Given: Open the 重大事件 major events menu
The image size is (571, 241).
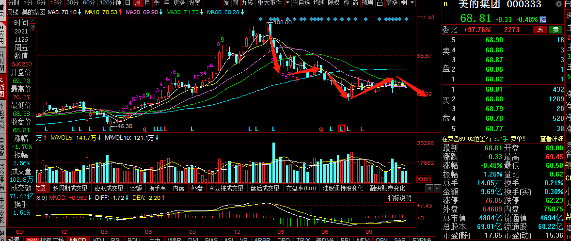Looking at the screenshot, I should tap(270, 3).
